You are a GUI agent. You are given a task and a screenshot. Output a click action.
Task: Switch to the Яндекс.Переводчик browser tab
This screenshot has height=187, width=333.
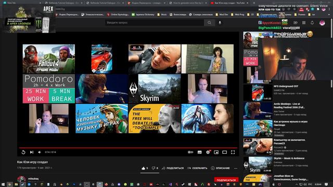146,3
